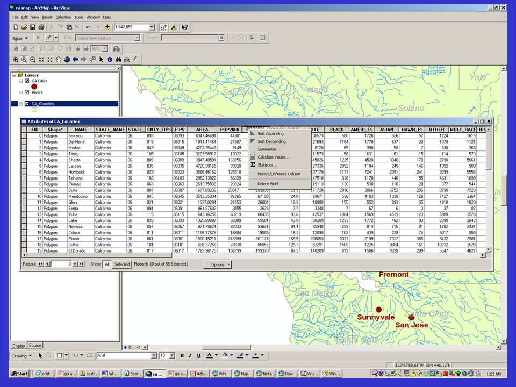Open the Find binoculars tool
This screenshot has width=516, height=387.
[x=118, y=60]
